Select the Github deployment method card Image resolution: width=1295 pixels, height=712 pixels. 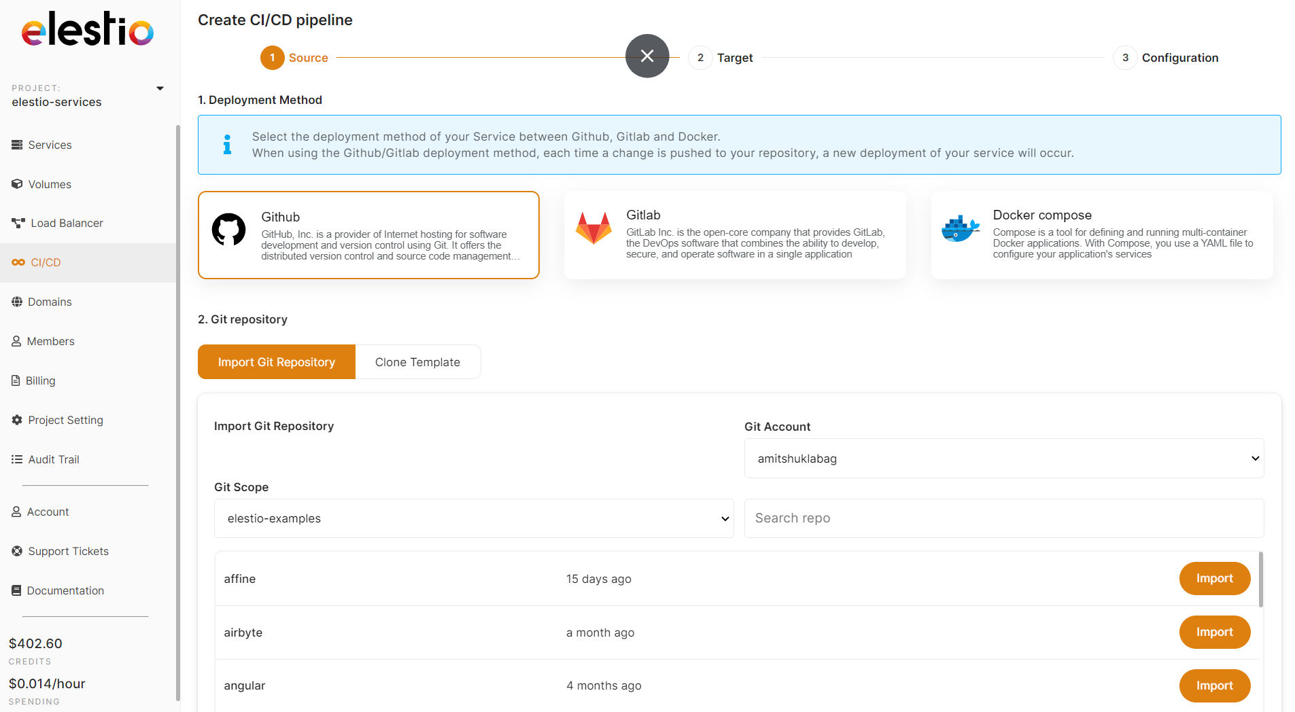(x=368, y=235)
